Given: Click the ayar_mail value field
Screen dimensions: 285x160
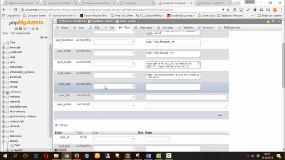Looking at the screenshot, I should 173,87.
